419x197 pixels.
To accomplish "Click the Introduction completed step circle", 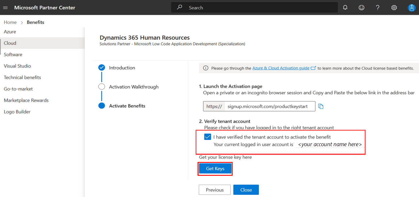I will [102, 67].
